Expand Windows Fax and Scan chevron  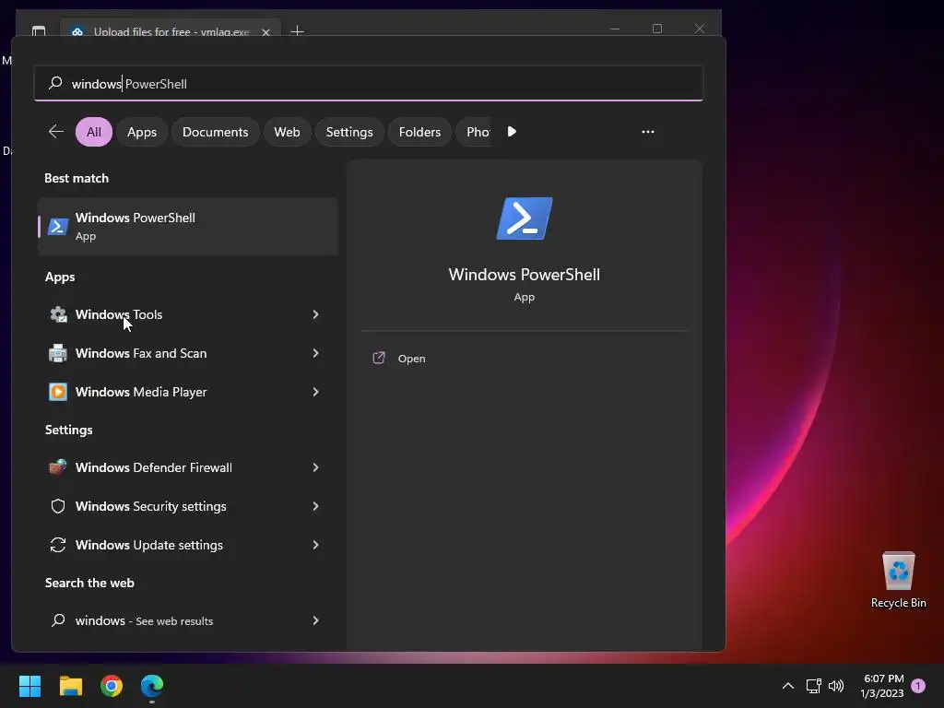coord(315,353)
